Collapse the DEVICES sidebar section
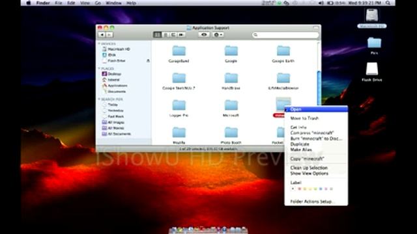This screenshot has width=417, height=234. click(99, 44)
